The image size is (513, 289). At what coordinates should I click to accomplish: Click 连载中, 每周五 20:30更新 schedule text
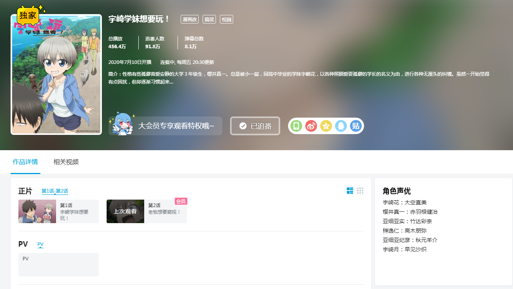(187, 62)
